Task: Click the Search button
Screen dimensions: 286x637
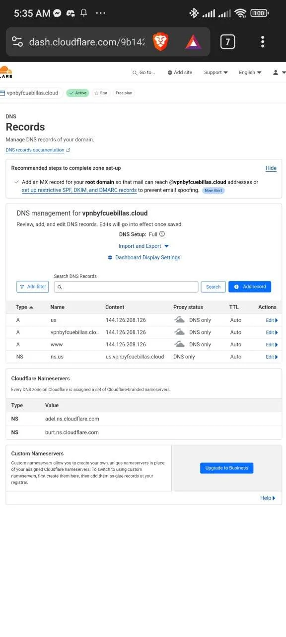Action: [214, 287]
